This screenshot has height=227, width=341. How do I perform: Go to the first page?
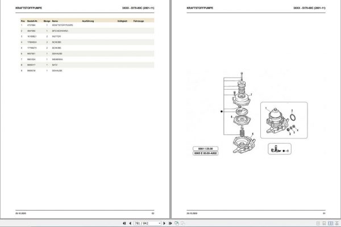[x=124, y=223]
